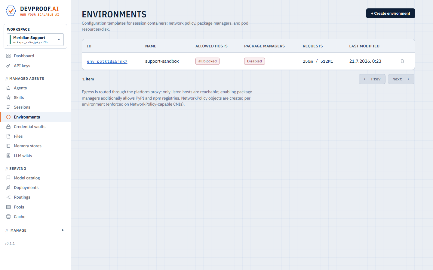Open the Dashboard grid icon

(8, 56)
